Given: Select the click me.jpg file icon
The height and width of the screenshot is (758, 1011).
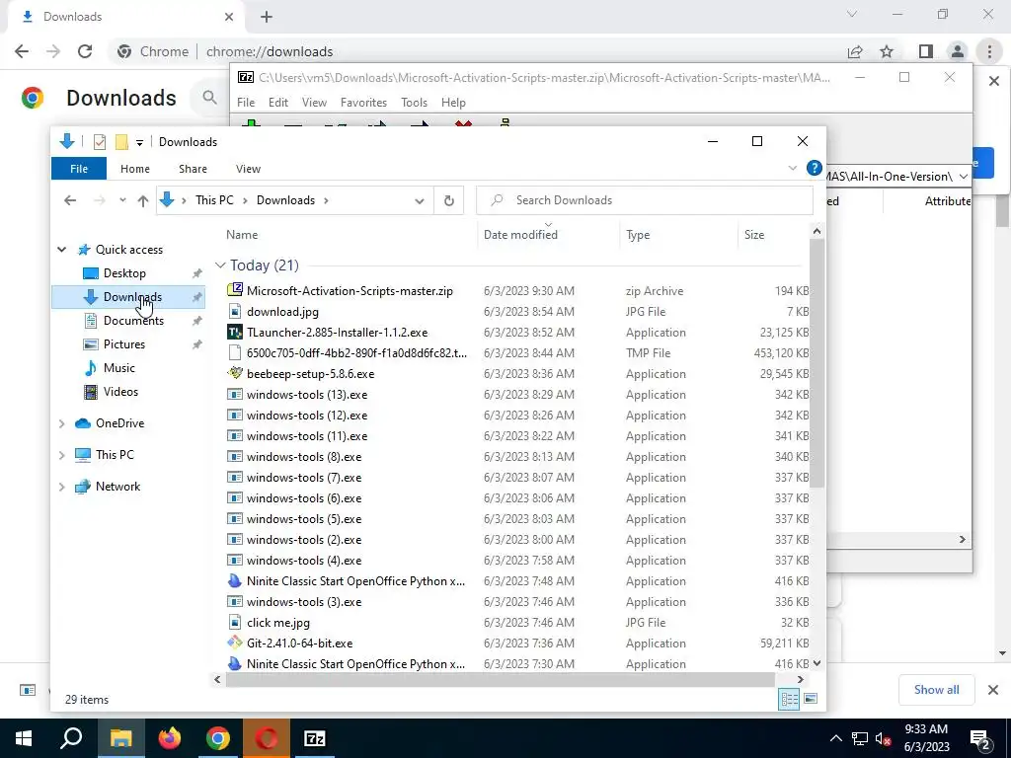Looking at the screenshot, I should (x=235, y=622).
